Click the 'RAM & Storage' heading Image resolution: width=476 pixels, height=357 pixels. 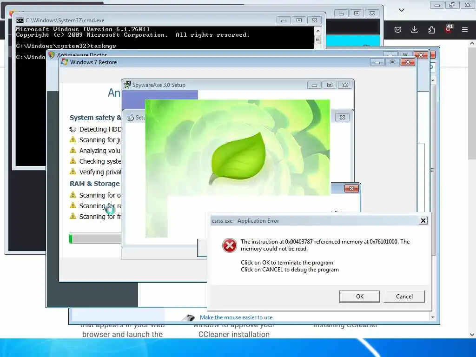coord(95,184)
